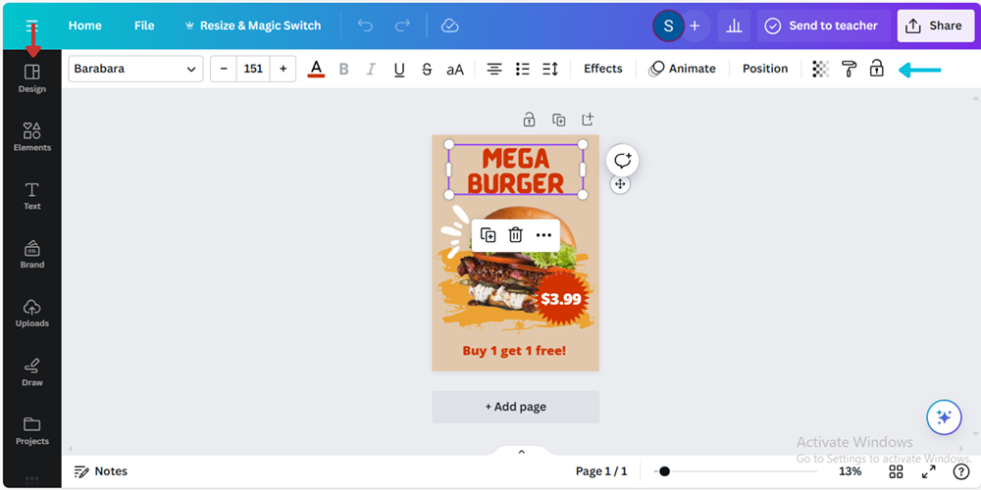Open Resize & Magic Switch
Viewport: 981px width, 490px height.
[253, 25]
